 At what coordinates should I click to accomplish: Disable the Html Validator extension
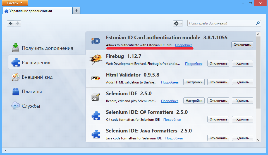218,82
